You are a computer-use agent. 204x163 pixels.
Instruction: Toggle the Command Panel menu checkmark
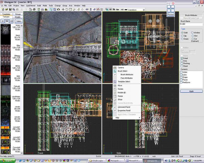click(x=124, y=107)
